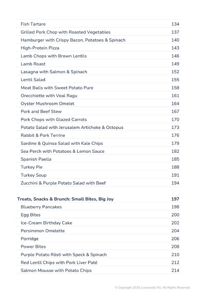Open the Persimmon Omelette entry
Screen dimensions: 204x297
tap(43, 231)
